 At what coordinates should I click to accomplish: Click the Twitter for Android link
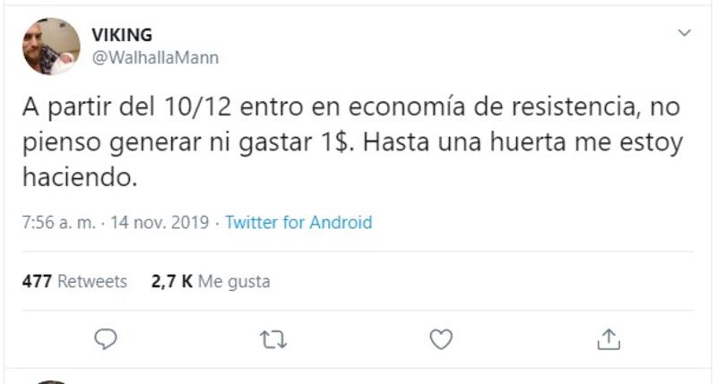pos(298,223)
